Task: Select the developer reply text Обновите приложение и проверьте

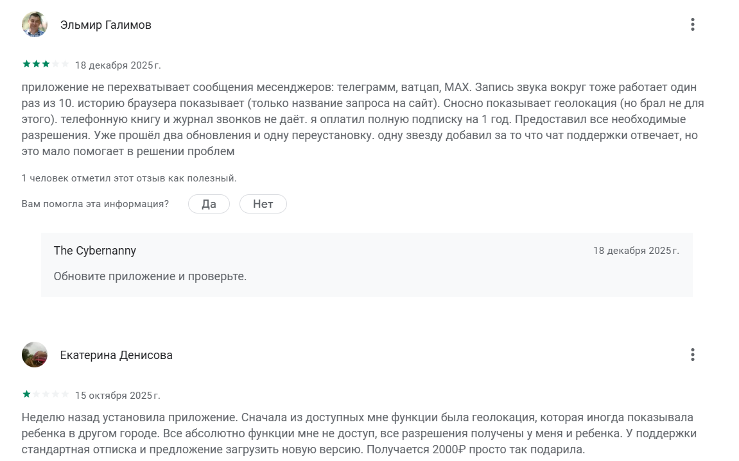Action: click(x=150, y=276)
